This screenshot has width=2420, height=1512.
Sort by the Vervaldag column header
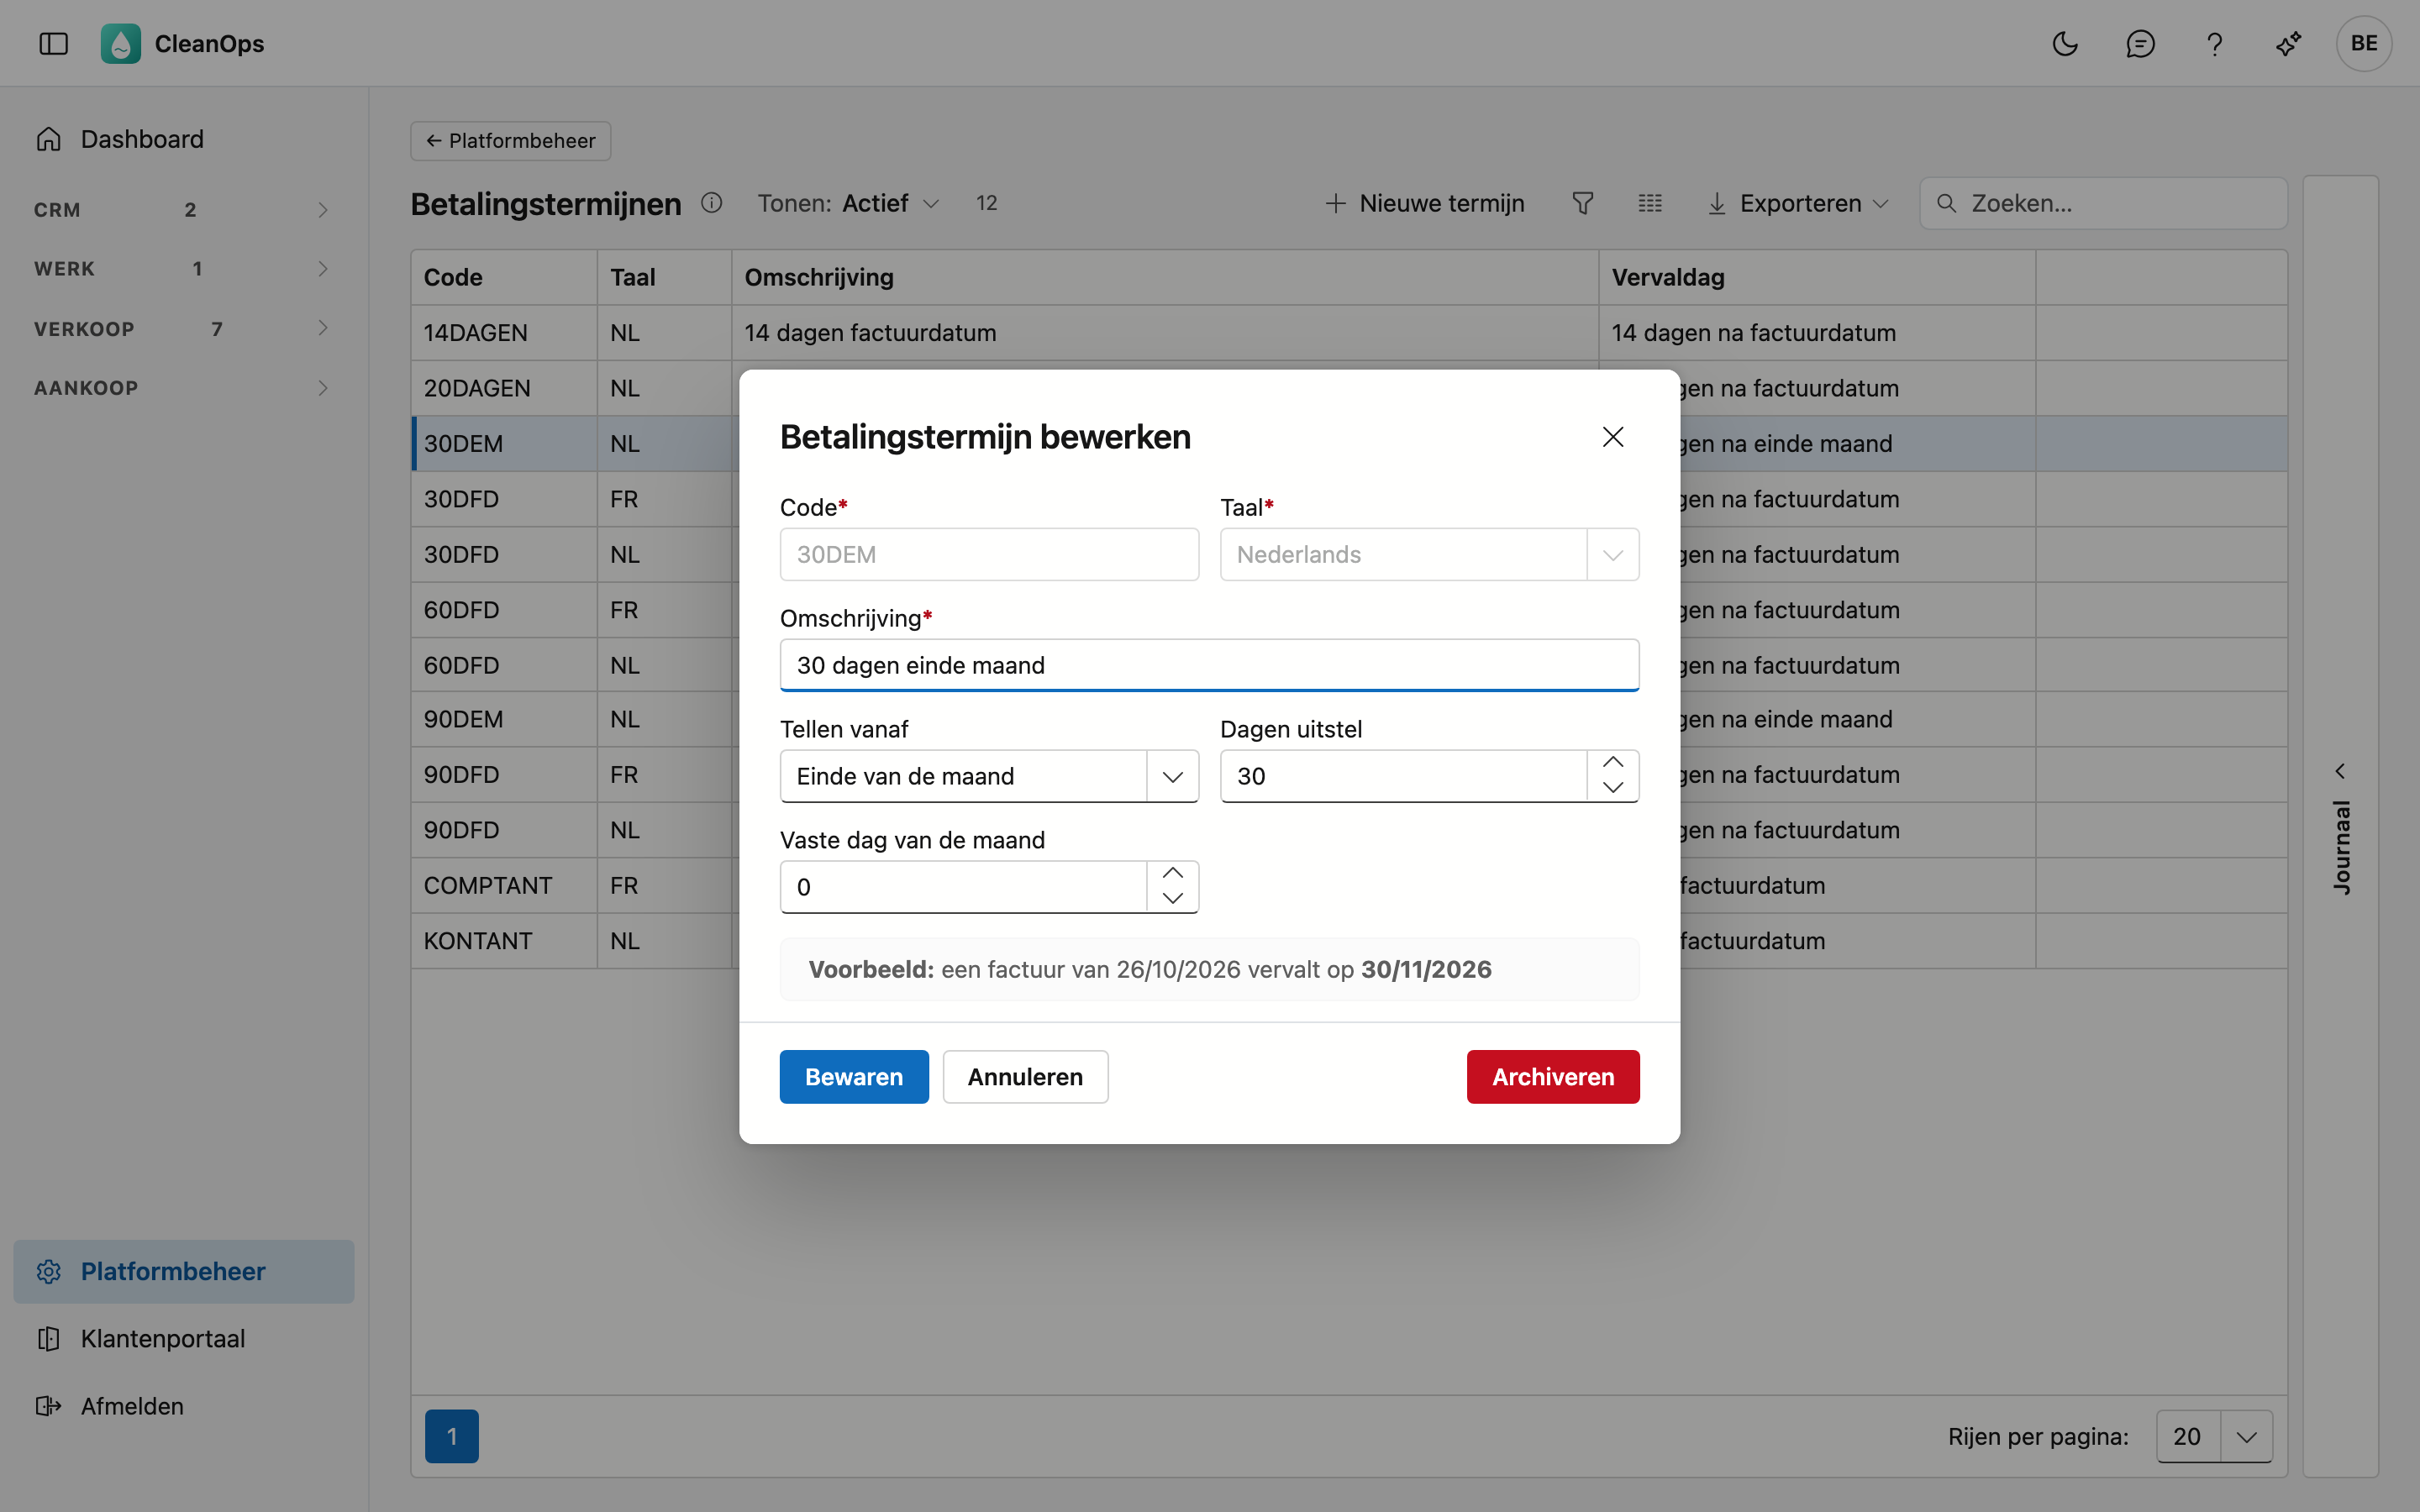(x=1817, y=277)
